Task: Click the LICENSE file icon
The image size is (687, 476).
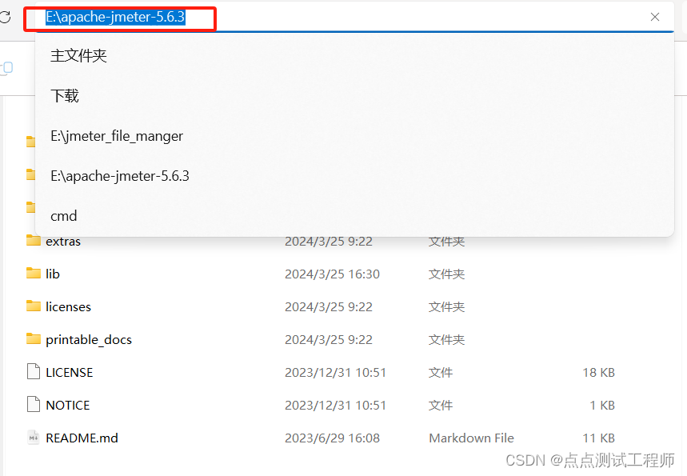Action: pyautogui.click(x=34, y=372)
